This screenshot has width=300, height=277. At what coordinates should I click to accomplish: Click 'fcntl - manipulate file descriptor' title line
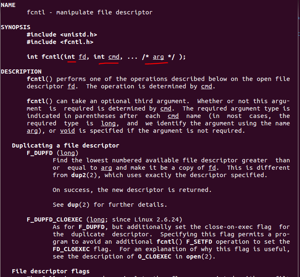click(x=89, y=12)
